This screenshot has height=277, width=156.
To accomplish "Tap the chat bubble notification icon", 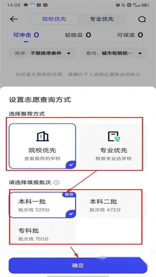I will click(x=26, y=5).
